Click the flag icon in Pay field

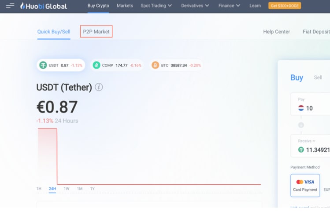[301, 108]
